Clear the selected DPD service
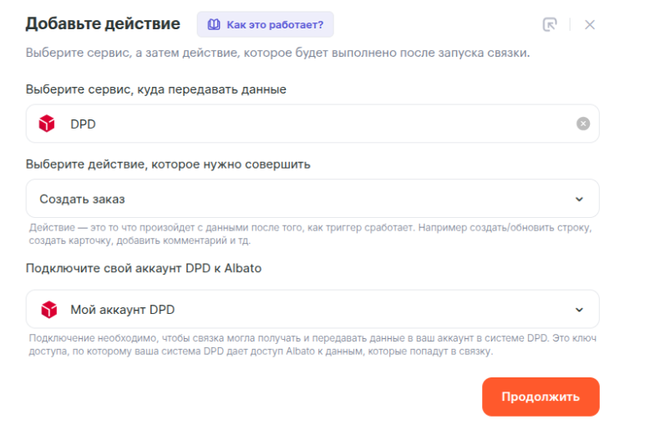The height and width of the screenshot is (430, 665). coord(582,124)
